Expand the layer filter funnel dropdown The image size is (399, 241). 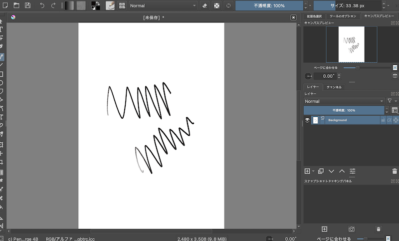391,101
